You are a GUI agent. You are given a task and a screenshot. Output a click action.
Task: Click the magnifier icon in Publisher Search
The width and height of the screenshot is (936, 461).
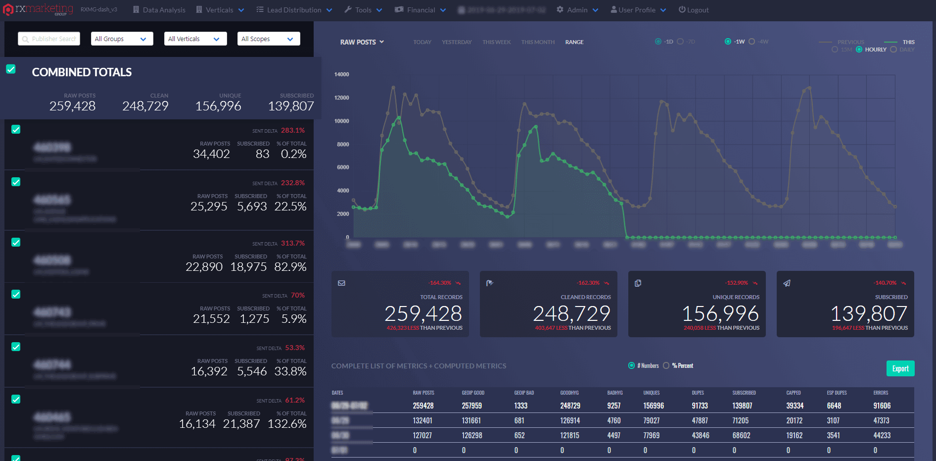(x=25, y=39)
